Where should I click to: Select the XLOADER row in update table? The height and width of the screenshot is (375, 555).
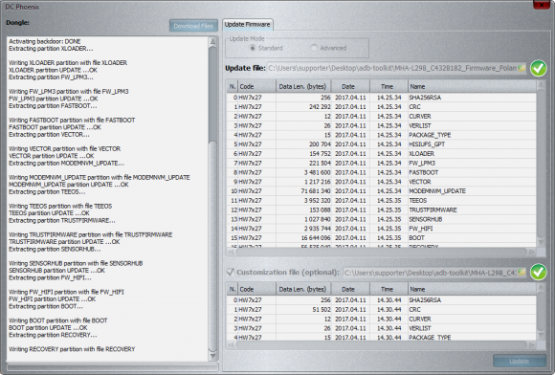click(381, 153)
